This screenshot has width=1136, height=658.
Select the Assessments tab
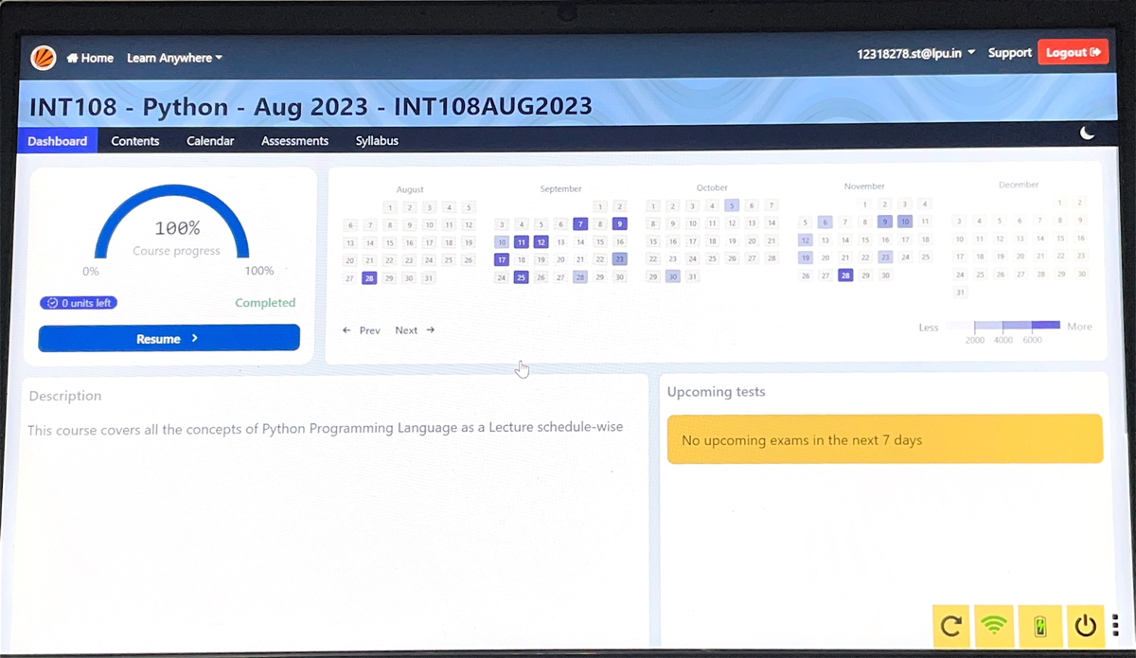pos(294,141)
